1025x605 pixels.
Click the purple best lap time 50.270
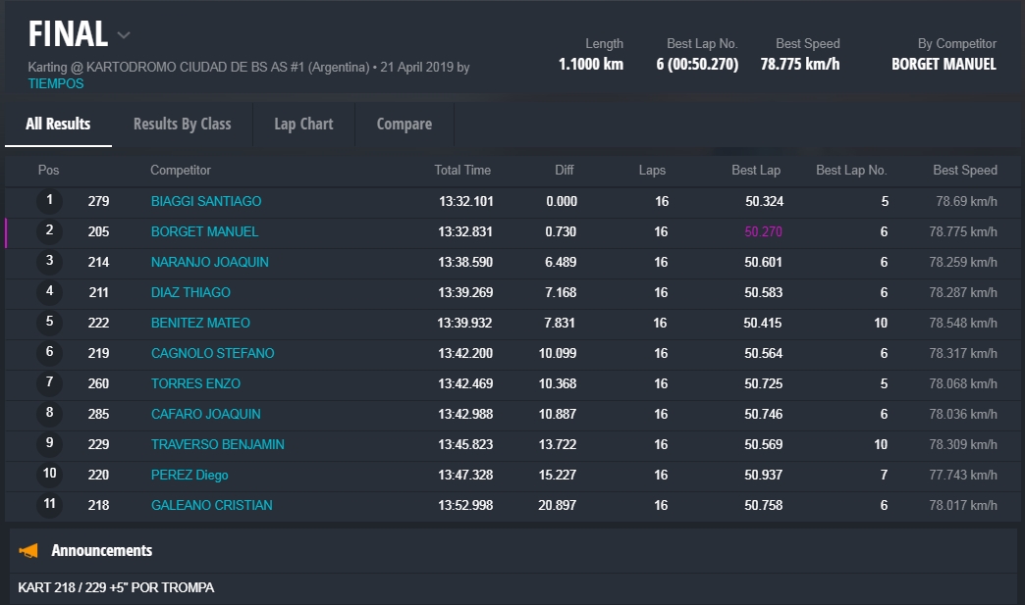pos(763,231)
